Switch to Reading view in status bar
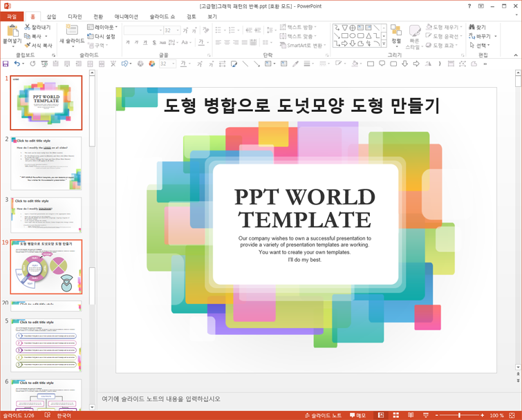This screenshot has height=420, width=522. (411, 415)
